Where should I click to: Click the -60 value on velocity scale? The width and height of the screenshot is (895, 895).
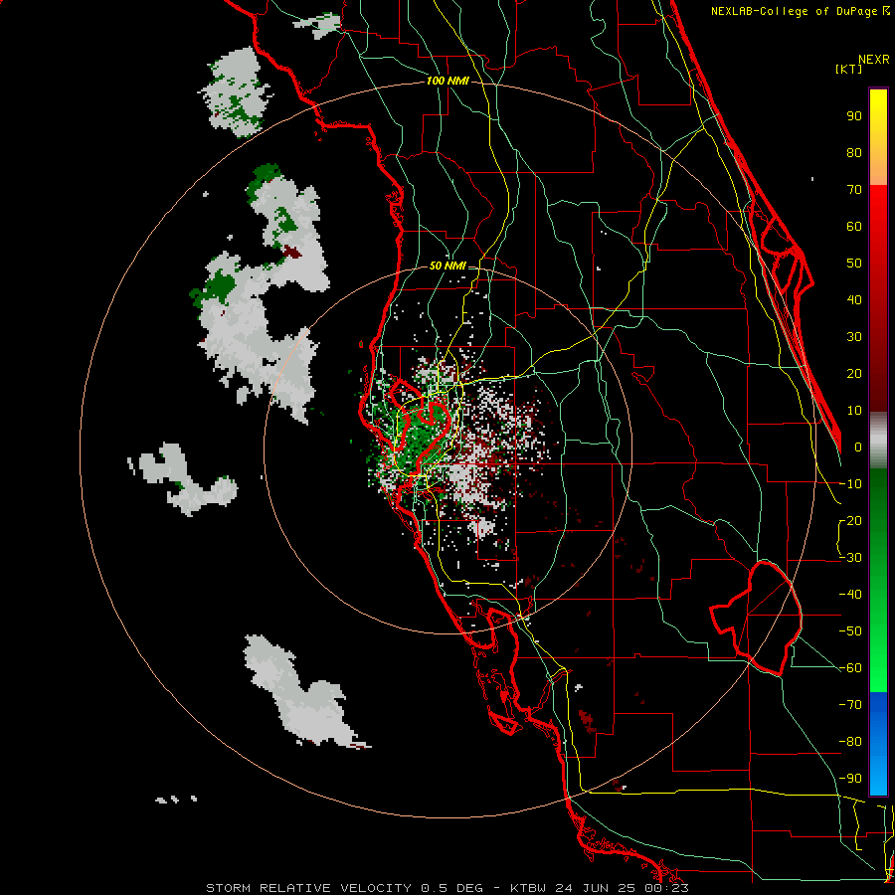pos(850,668)
